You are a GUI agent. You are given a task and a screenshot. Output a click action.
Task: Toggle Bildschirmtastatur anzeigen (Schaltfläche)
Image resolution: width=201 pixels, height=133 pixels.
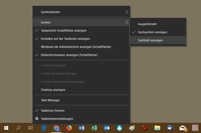[81, 55]
